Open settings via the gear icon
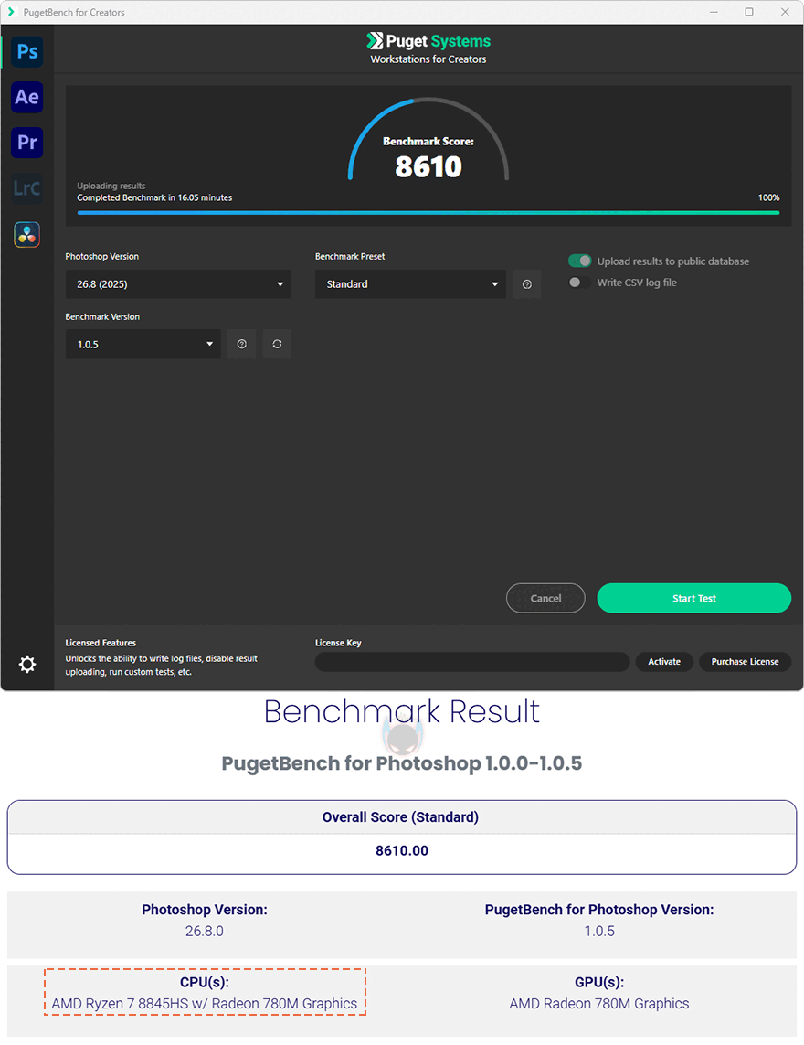Screen dimensions: 804x1045 (x=27, y=664)
